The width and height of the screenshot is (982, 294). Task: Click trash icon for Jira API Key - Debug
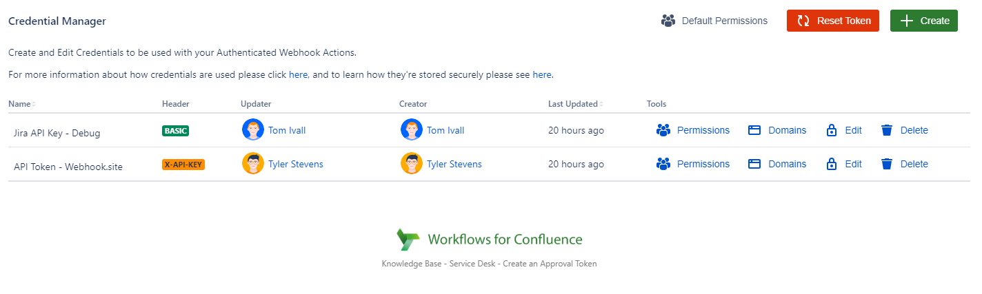pyautogui.click(x=887, y=130)
